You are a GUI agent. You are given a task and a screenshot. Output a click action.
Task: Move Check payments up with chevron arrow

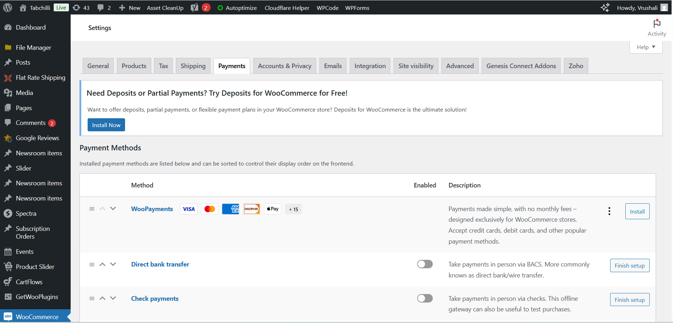(x=102, y=298)
